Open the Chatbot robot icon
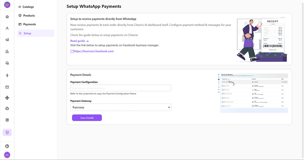 tap(7, 108)
